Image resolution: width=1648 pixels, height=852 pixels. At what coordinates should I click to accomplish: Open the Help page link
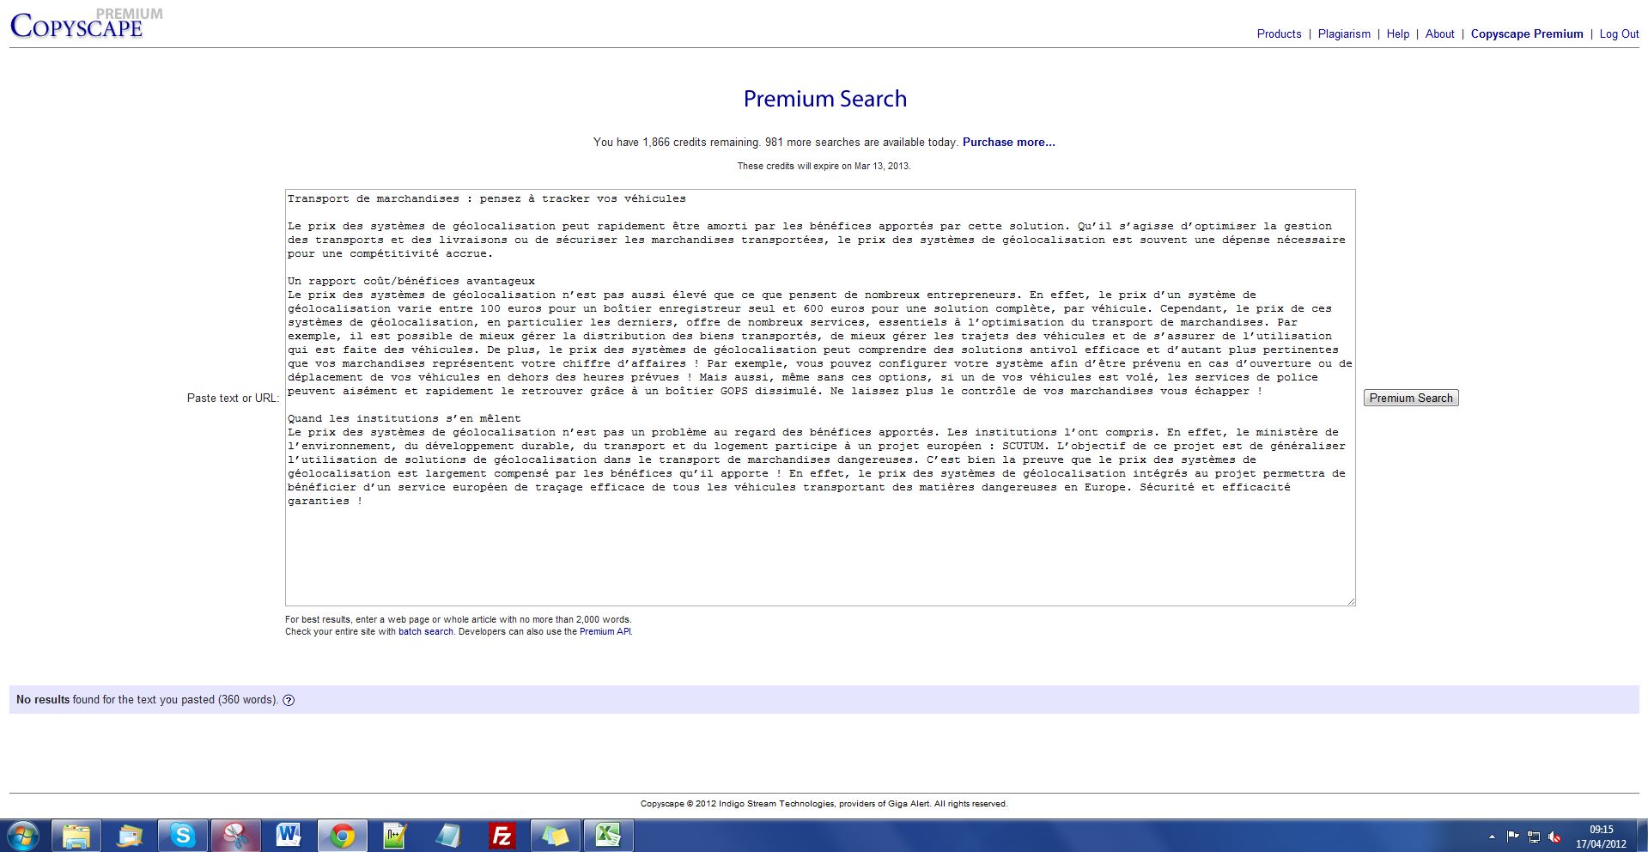[x=1397, y=34]
